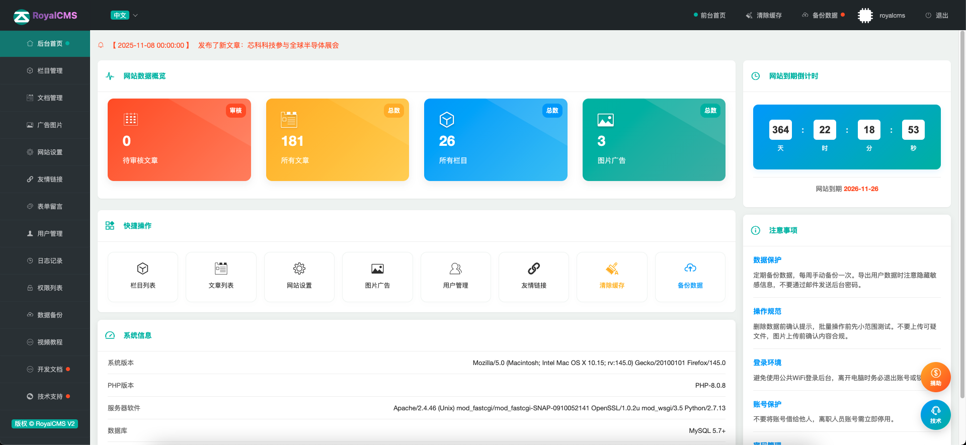Click the new article announcement notice text
966x445 pixels.
(268, 45)
